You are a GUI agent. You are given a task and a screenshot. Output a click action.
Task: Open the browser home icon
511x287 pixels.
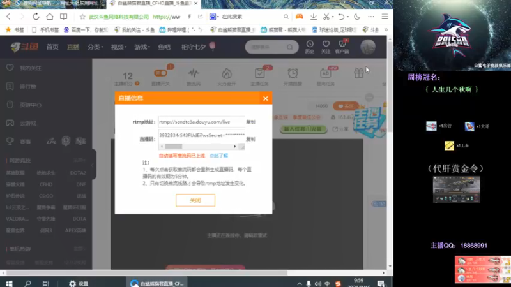point(50,17)
